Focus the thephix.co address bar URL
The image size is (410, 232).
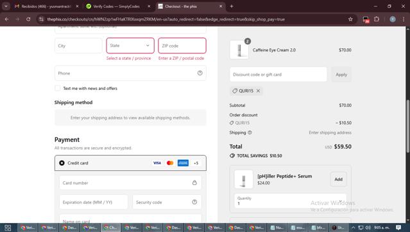pos(166,19)
